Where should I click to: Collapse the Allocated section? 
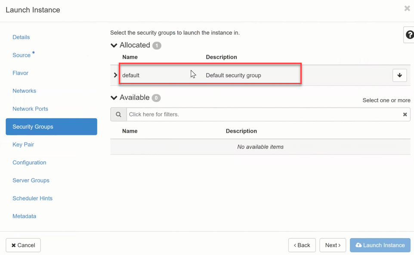[x=114, y=46]
